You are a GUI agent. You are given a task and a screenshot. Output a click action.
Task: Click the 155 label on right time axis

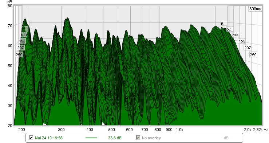(242, 41)
